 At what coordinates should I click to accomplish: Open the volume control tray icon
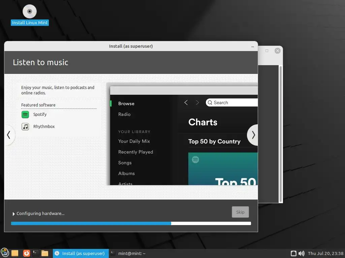(302, 253)
